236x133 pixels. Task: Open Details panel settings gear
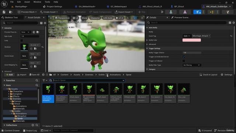coord(233,23)
